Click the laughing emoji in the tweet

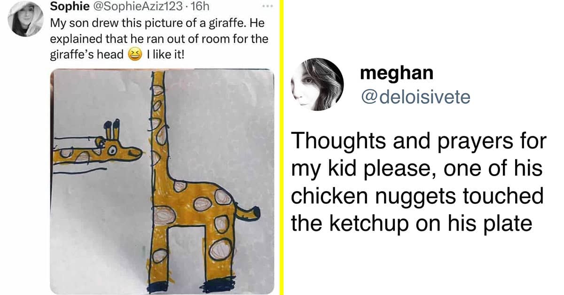point(134,55)
